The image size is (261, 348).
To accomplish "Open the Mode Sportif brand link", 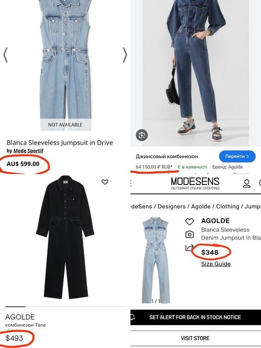I will coord(28,151).
